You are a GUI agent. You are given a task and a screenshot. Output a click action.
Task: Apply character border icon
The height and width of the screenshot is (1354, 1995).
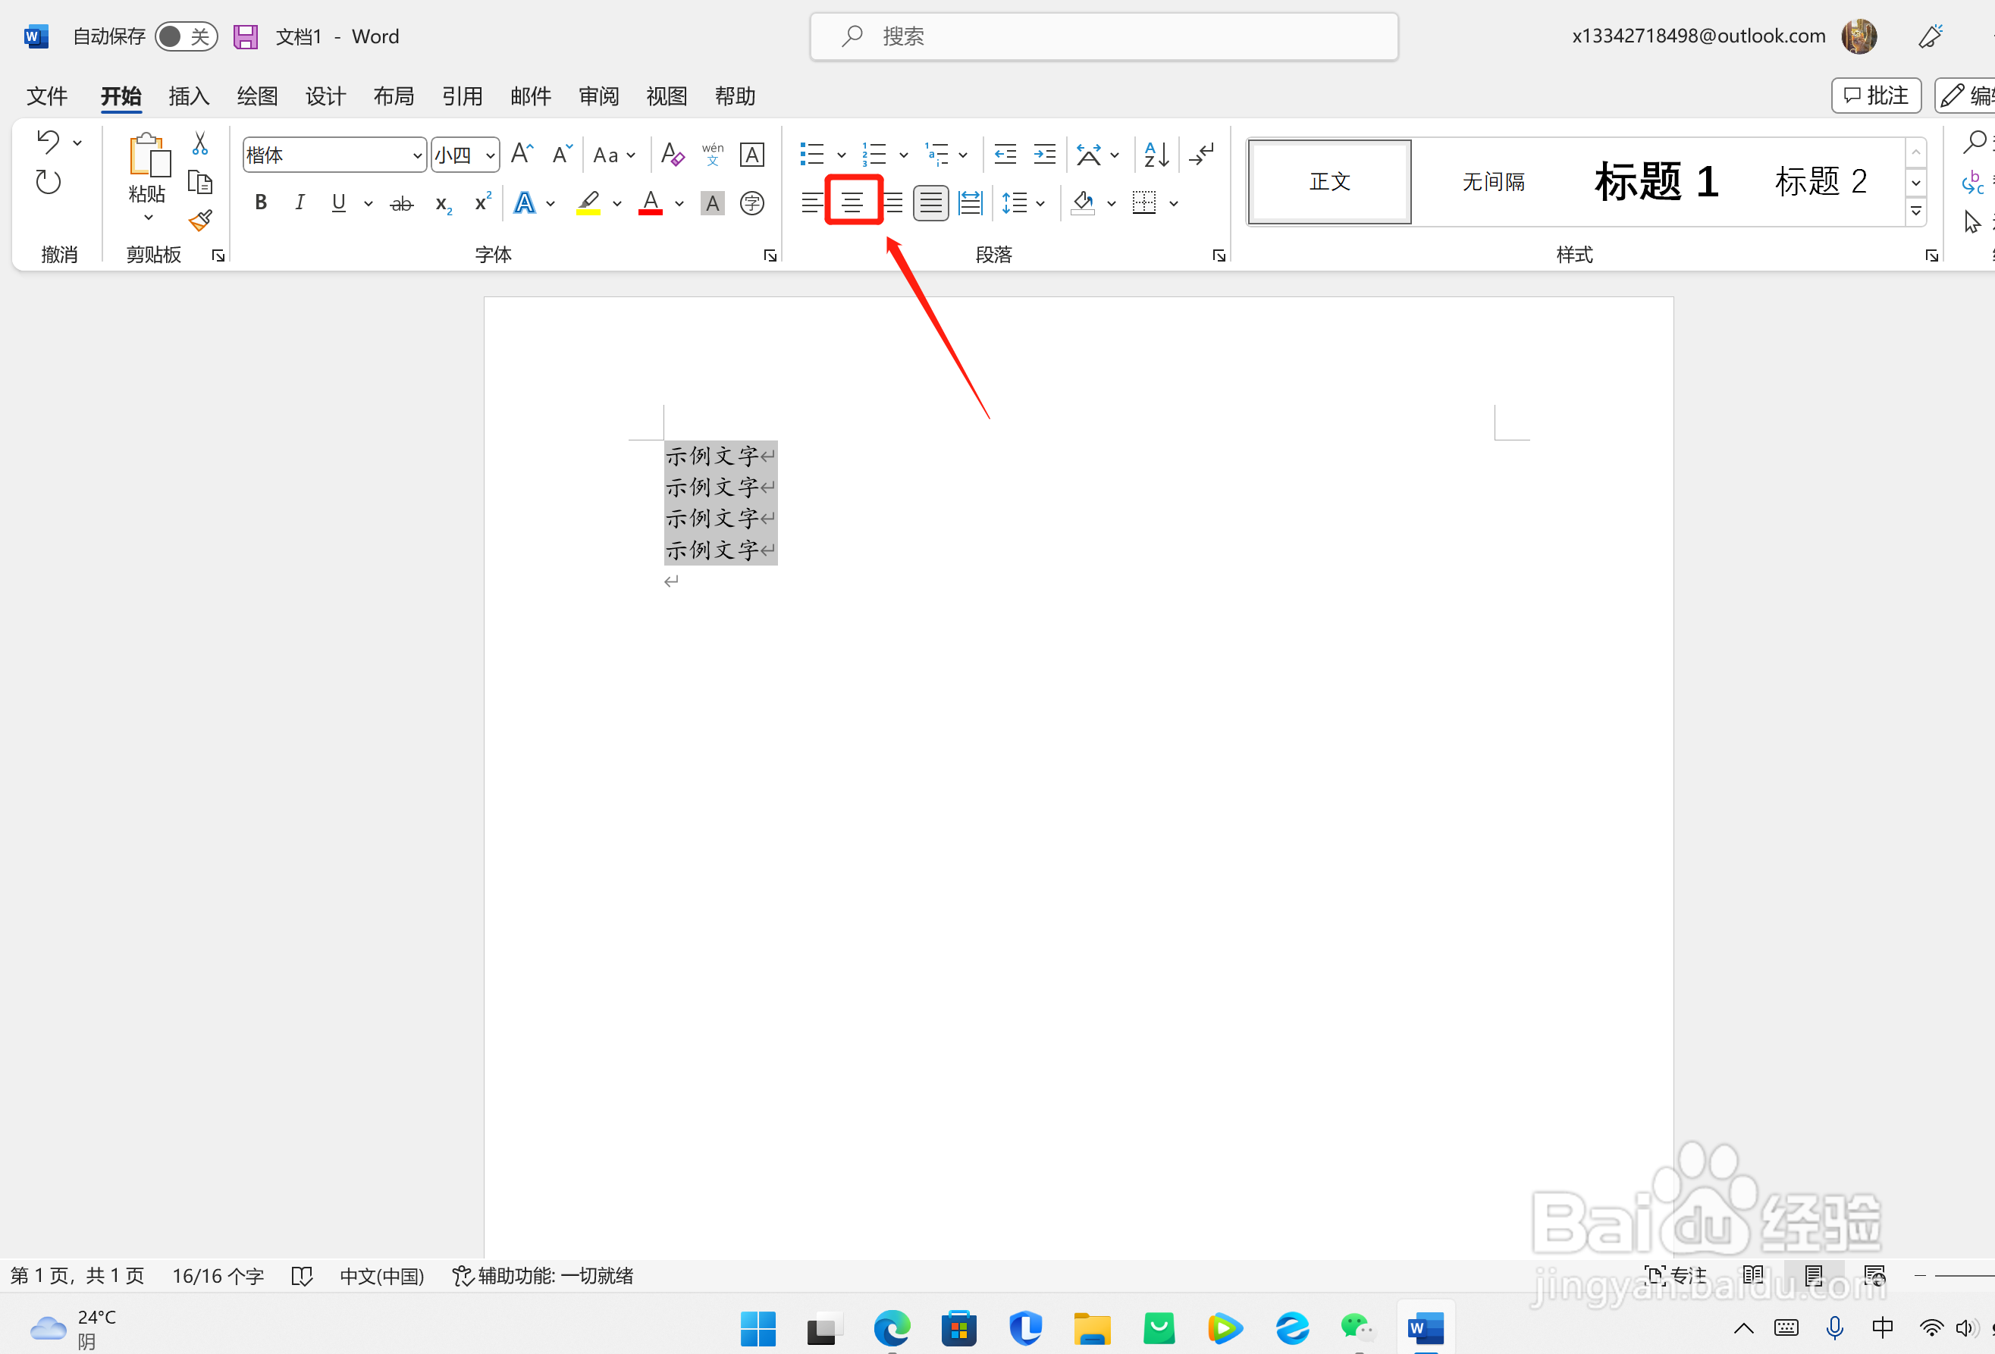[752, 155]
